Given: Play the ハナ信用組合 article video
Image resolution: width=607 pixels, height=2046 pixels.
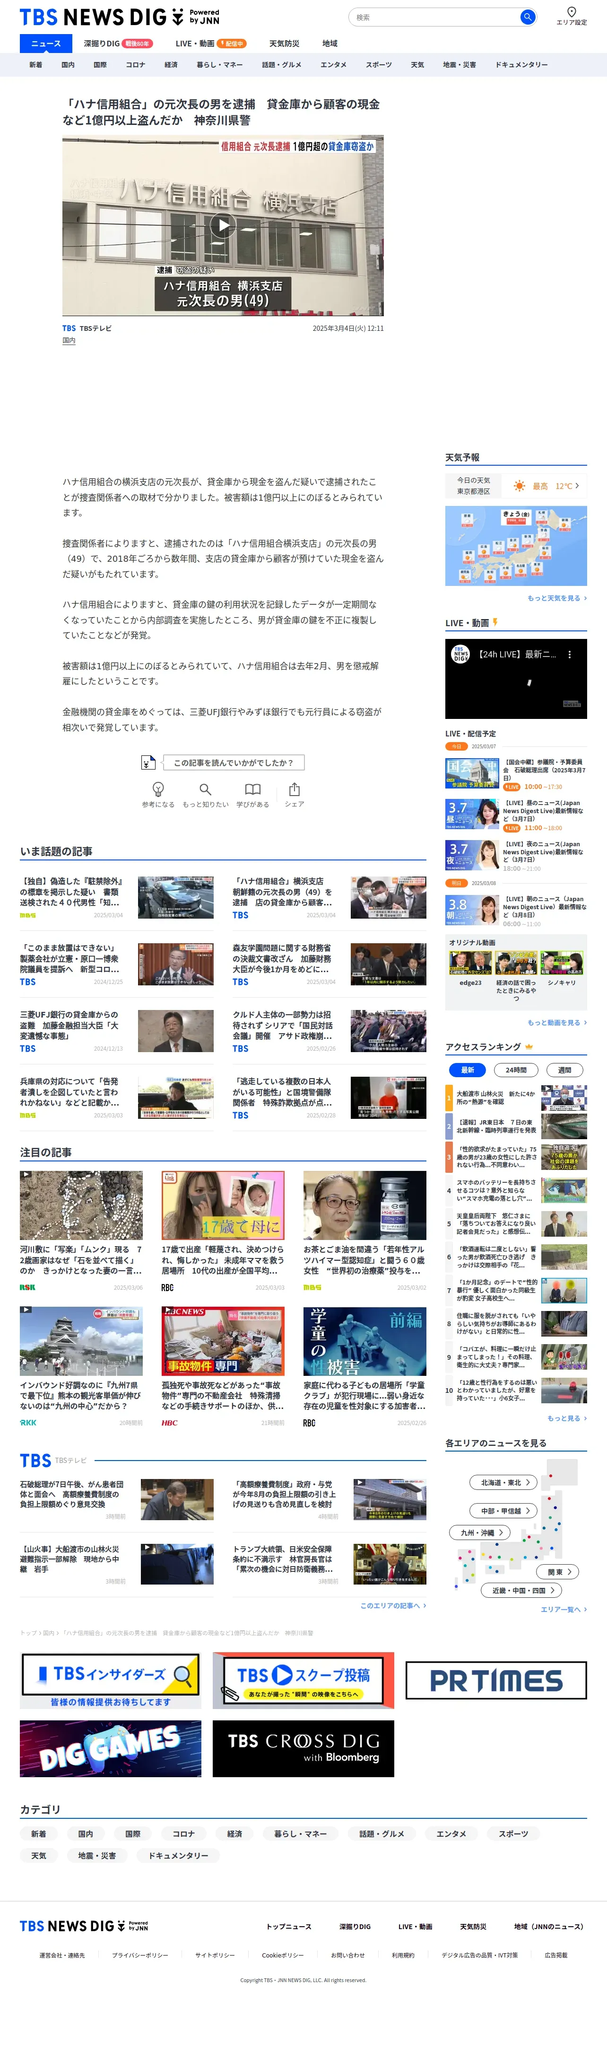Looking at the screenshot, I should 223,226.
